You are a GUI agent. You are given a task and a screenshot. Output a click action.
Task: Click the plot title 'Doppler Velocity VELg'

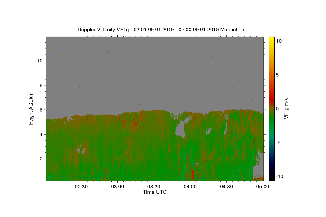104,30
